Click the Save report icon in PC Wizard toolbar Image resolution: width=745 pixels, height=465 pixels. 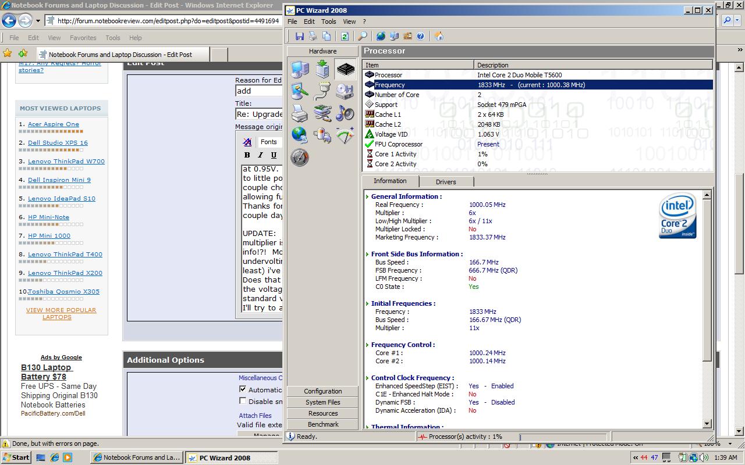coord(299,36)
